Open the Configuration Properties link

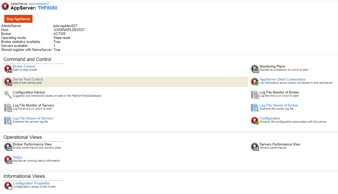click(31, 183)
